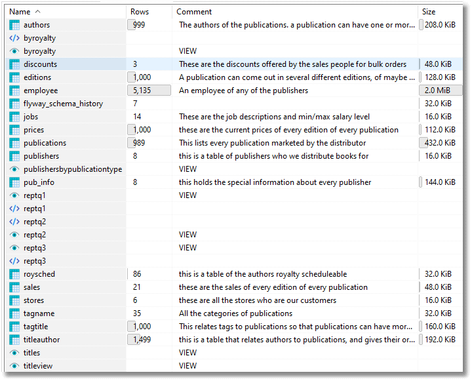Click the stores table icon
The height and width of the screenshot is (381, 472).
click(14, 300)
